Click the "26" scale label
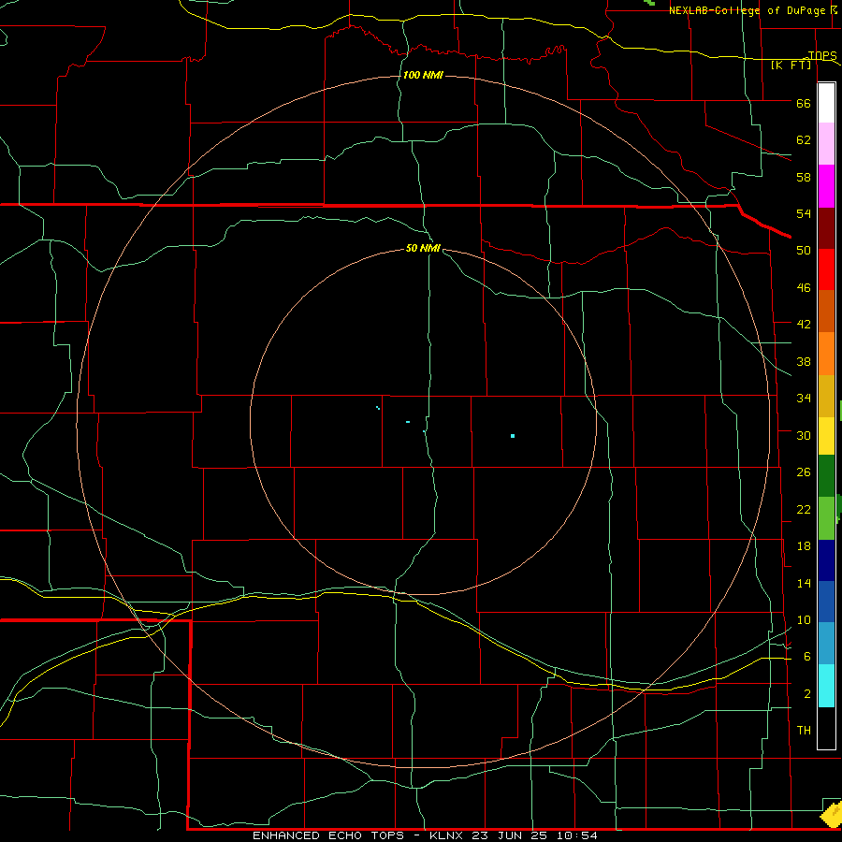The image size is (842, 842). point(804,472)
